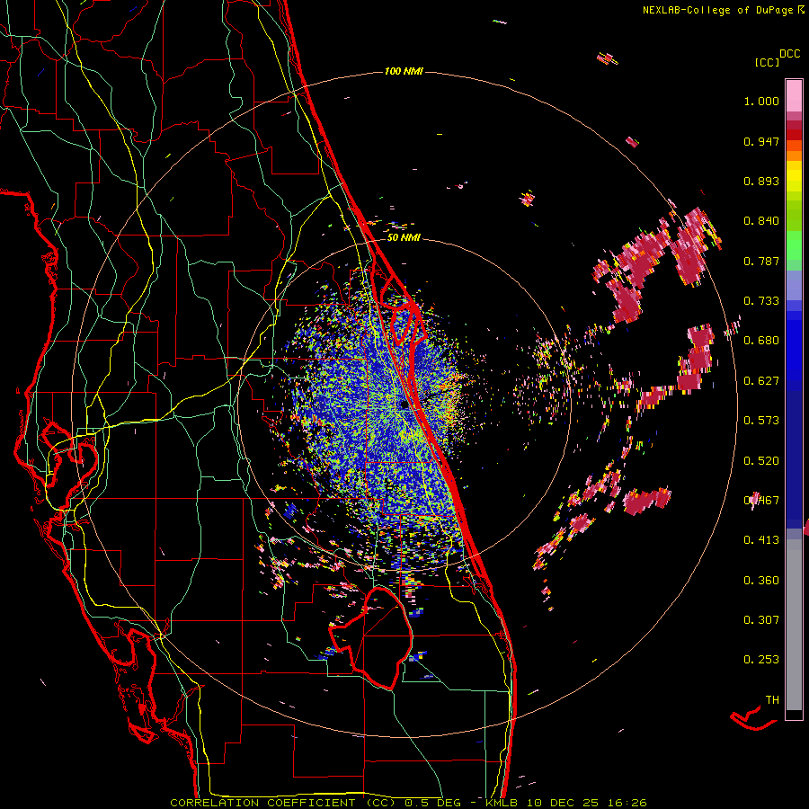Pick the gray lower section of the color bar
This screenshot has height=809, width=809.
[794, 625]
